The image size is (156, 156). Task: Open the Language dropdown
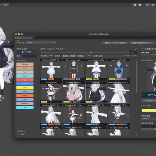(x=41, y=43)
